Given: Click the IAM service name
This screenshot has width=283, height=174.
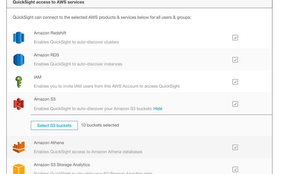Looking at the screenshot, I should click(x=37, y=77).
